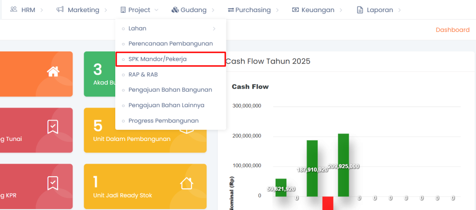Click the Dashboard breadcrumb link
The height and width of the screenshot is (210, 476).
452,30
